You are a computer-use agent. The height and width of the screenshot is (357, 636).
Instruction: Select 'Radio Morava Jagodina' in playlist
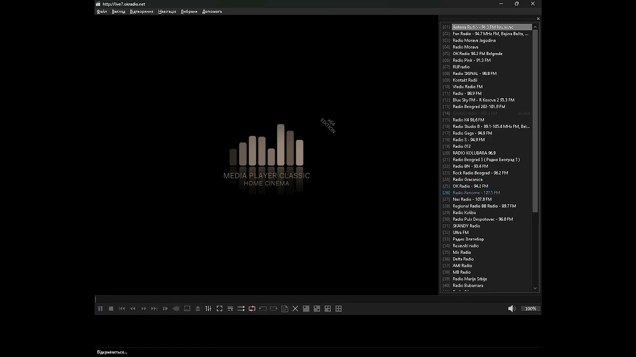[x=486, y=40]
